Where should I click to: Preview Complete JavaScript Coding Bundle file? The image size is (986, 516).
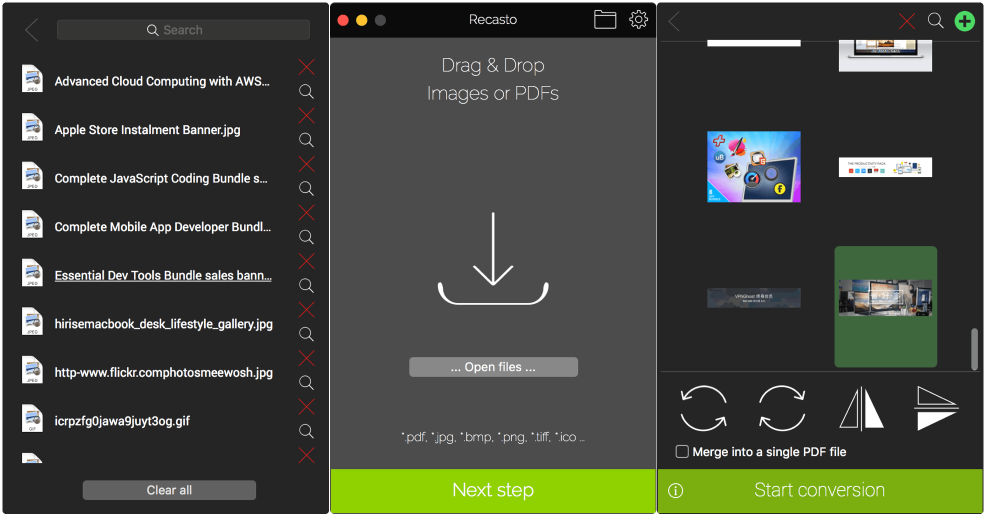[306, 188]
